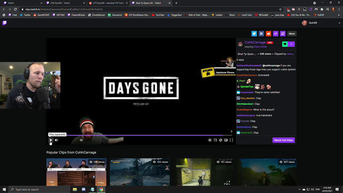Open Days Game game link

point(260,47)
